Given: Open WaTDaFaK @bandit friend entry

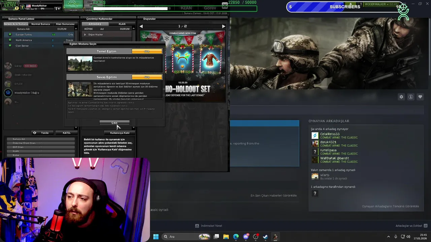Looking at the screenshot, I should pyautogui.click(x=335, y=160).
